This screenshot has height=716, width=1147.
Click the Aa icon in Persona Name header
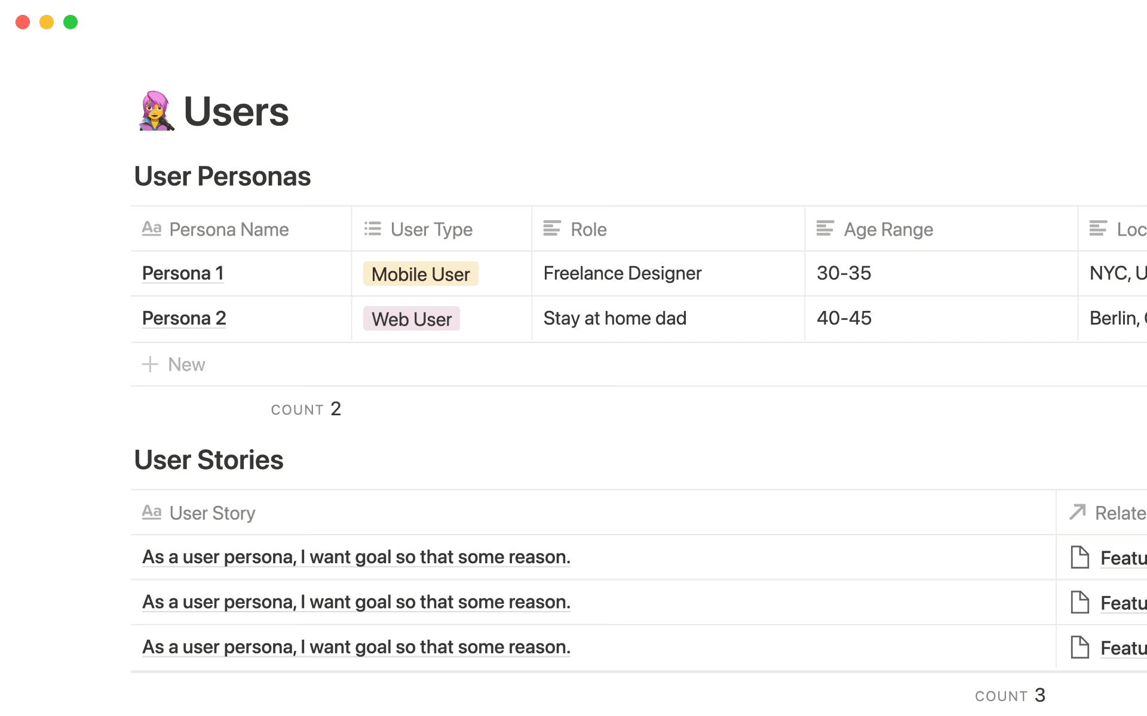[x=152, y=228]
